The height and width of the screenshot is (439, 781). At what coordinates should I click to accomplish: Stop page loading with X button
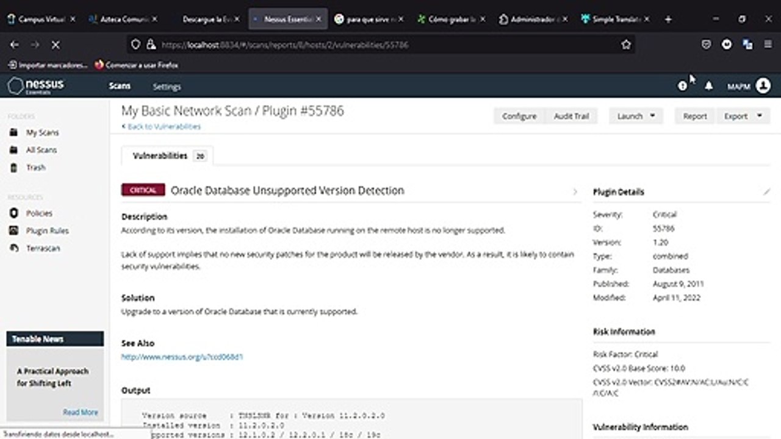point(55,45)
